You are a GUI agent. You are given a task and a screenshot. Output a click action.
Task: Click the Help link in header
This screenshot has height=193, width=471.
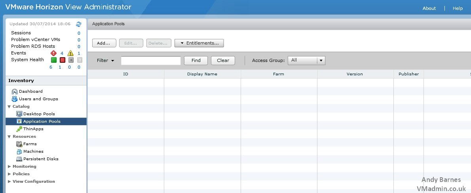458,8
